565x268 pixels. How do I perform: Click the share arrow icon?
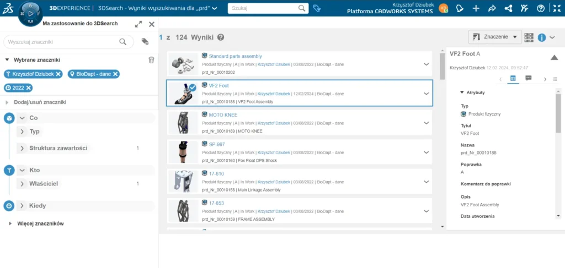[492, 8]
